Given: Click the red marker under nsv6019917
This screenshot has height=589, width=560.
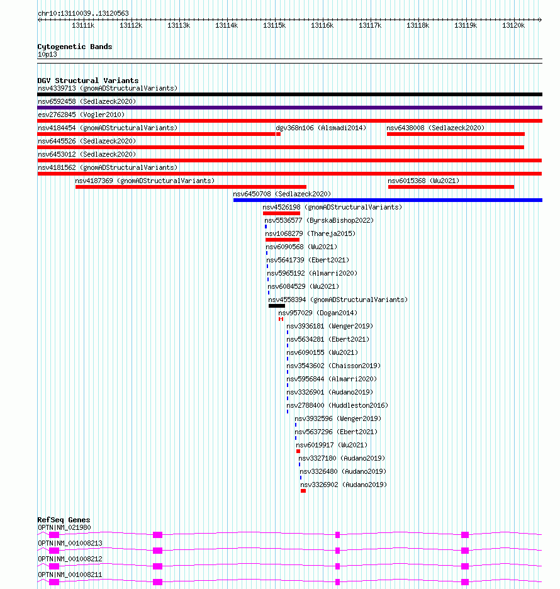Looking at the screenshot, I should [x=298, y=451].
